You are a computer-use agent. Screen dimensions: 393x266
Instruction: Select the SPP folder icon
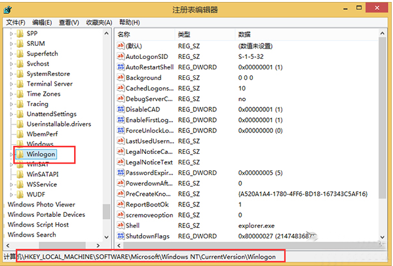[20, 33]
